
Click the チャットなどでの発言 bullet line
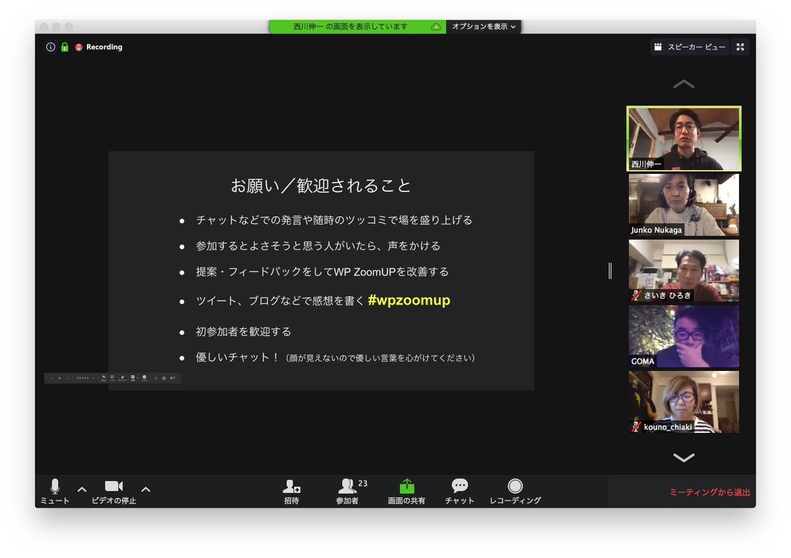pyautogui.click(x=334, y=220)
